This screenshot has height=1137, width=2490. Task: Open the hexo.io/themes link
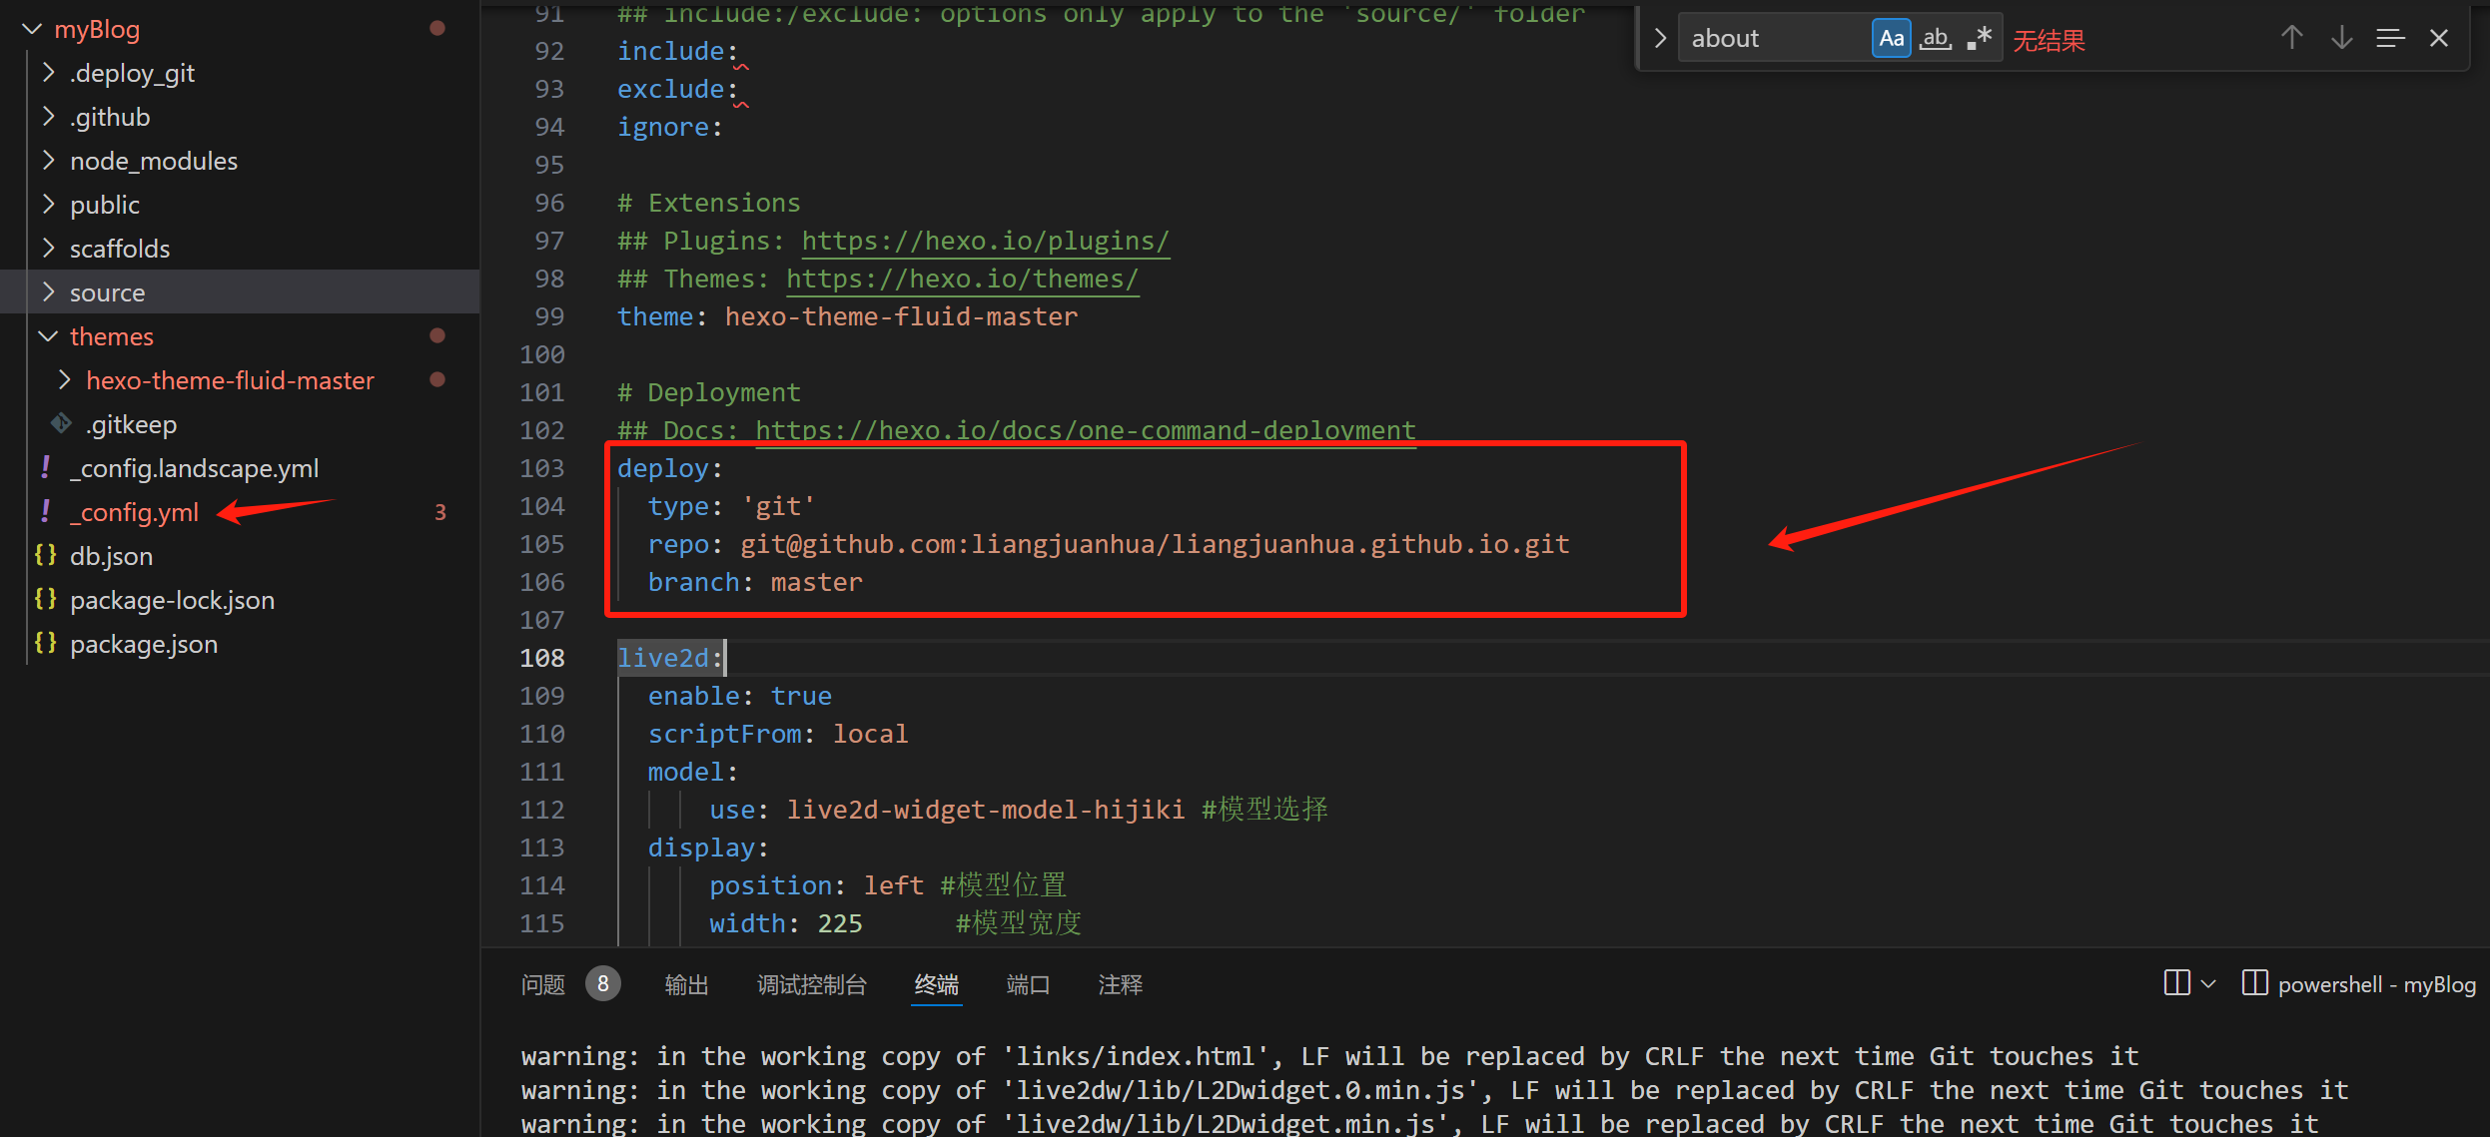(x=962, y=280)
